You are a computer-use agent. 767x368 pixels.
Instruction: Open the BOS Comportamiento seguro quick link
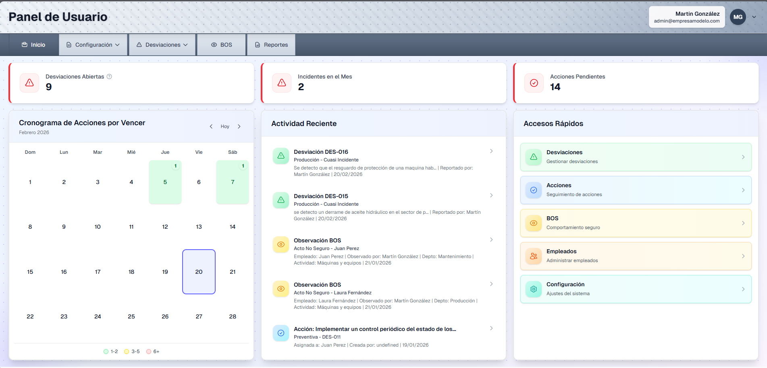[636, 223]
